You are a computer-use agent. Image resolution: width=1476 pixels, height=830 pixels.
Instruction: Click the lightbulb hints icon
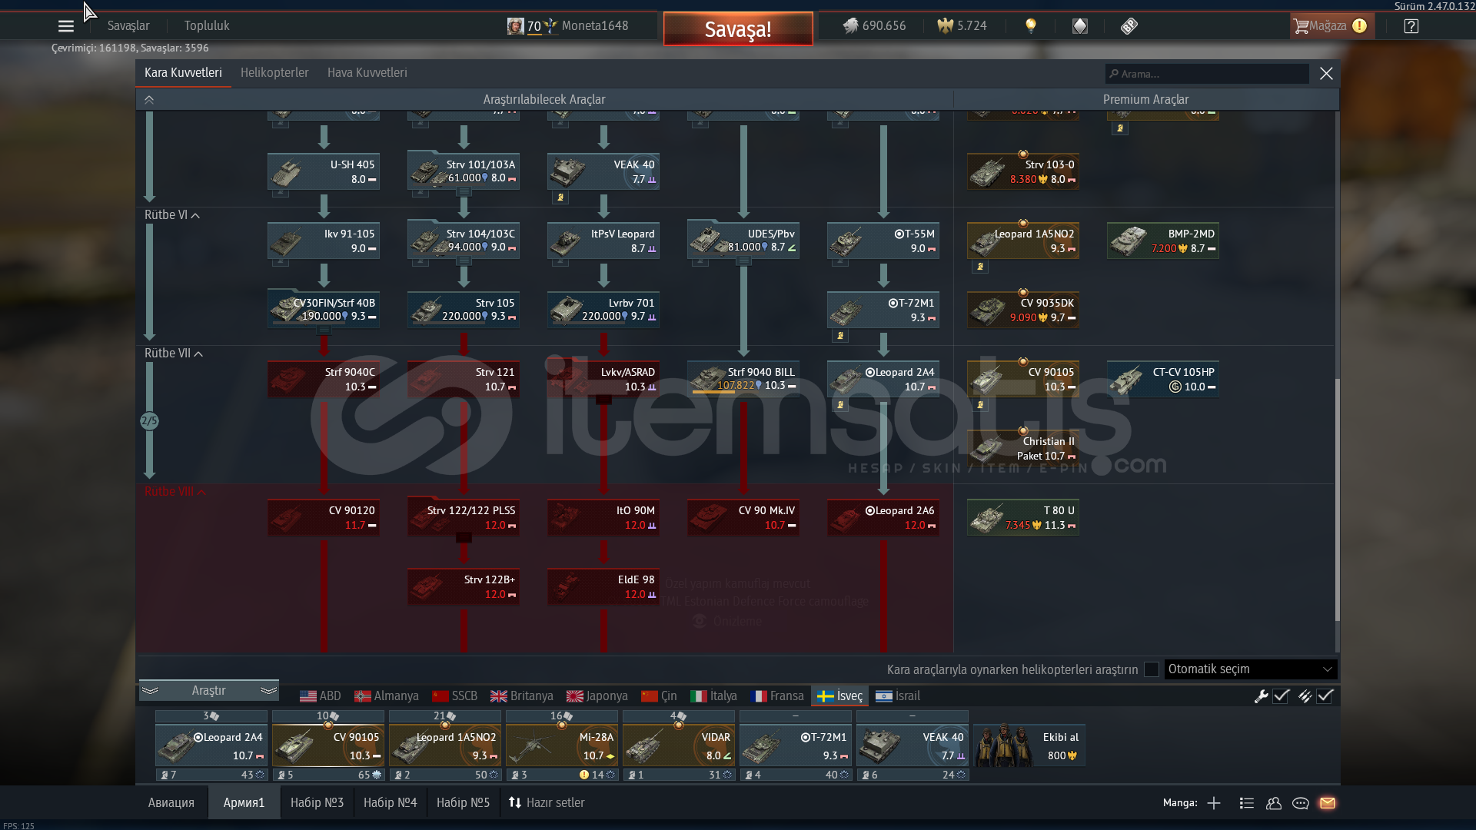click(x=1031, y=26)
